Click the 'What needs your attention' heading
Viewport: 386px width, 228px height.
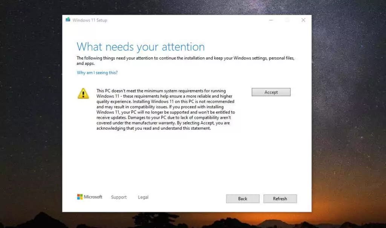click(141, 47)
